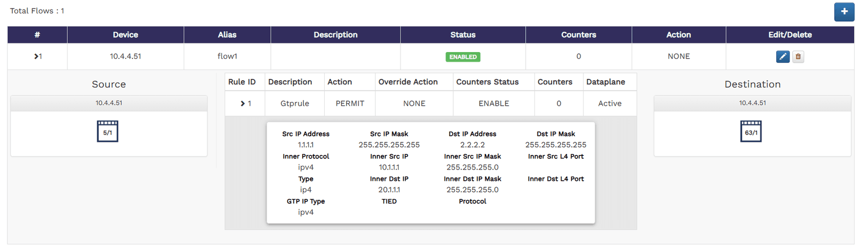Image resolution: width=860 pixels, height=251 pixels.
Task: Click the ENABLE counters status value
Action: click(x=493, y=104)
